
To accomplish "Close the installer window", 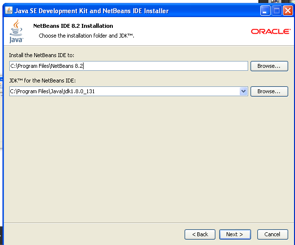I will tap(288, 11).
